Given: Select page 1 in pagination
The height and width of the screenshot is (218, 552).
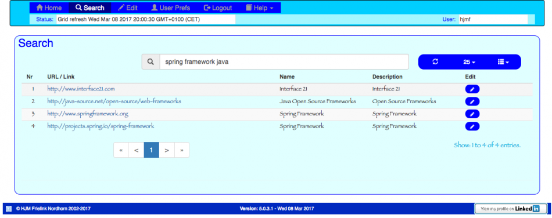Looking at the screenshot, I should click(152, 150).
